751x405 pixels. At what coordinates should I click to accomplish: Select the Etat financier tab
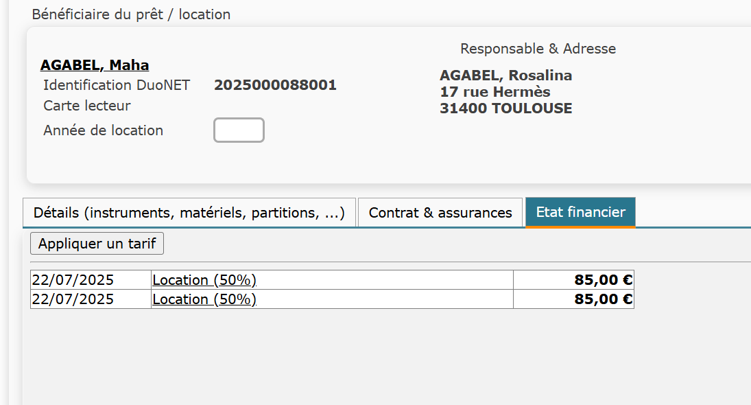(580, 212)
